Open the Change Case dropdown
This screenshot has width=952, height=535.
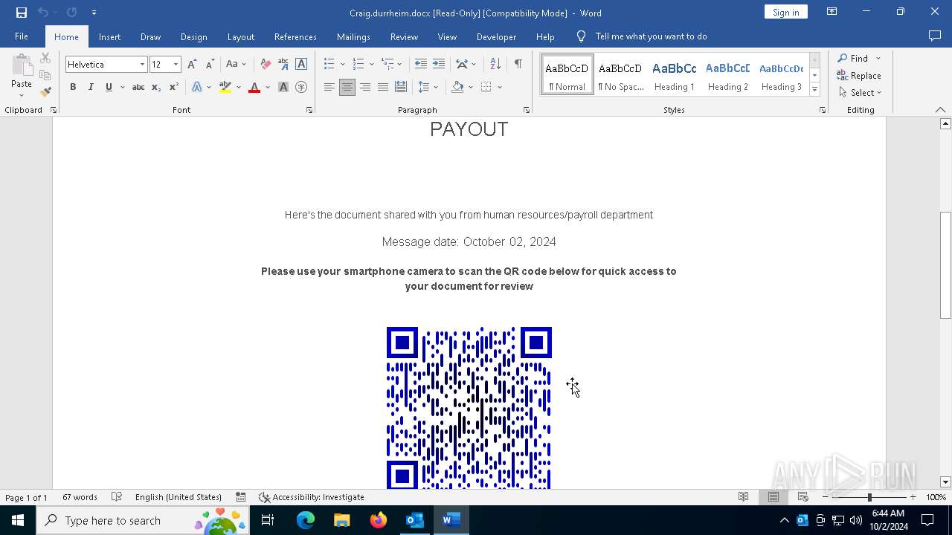pyautogui.click(x=236, y=65)
